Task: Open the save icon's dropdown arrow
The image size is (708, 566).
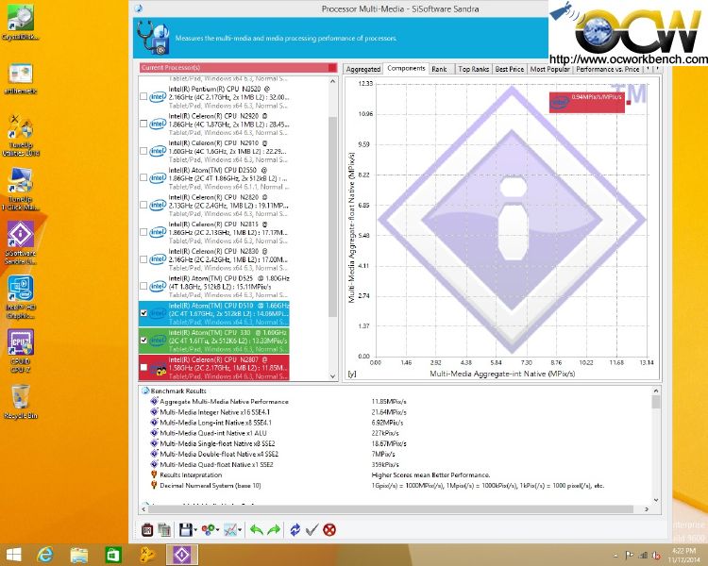Action: [x=195, y=530]
